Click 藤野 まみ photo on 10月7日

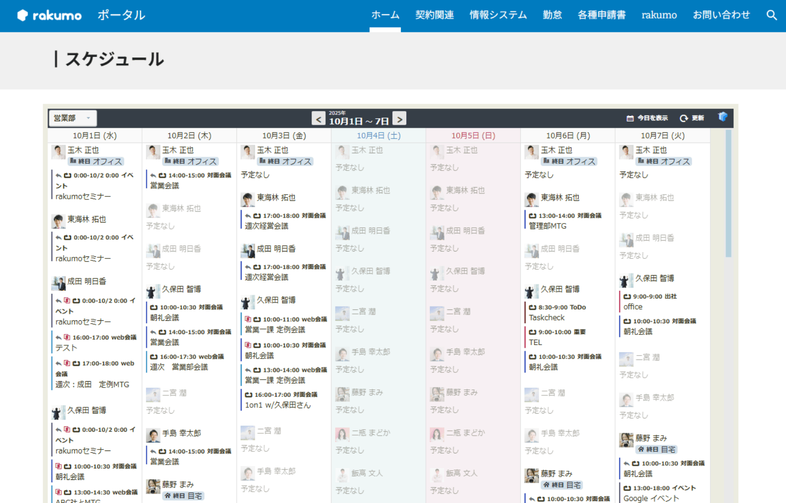coord(626,440)
